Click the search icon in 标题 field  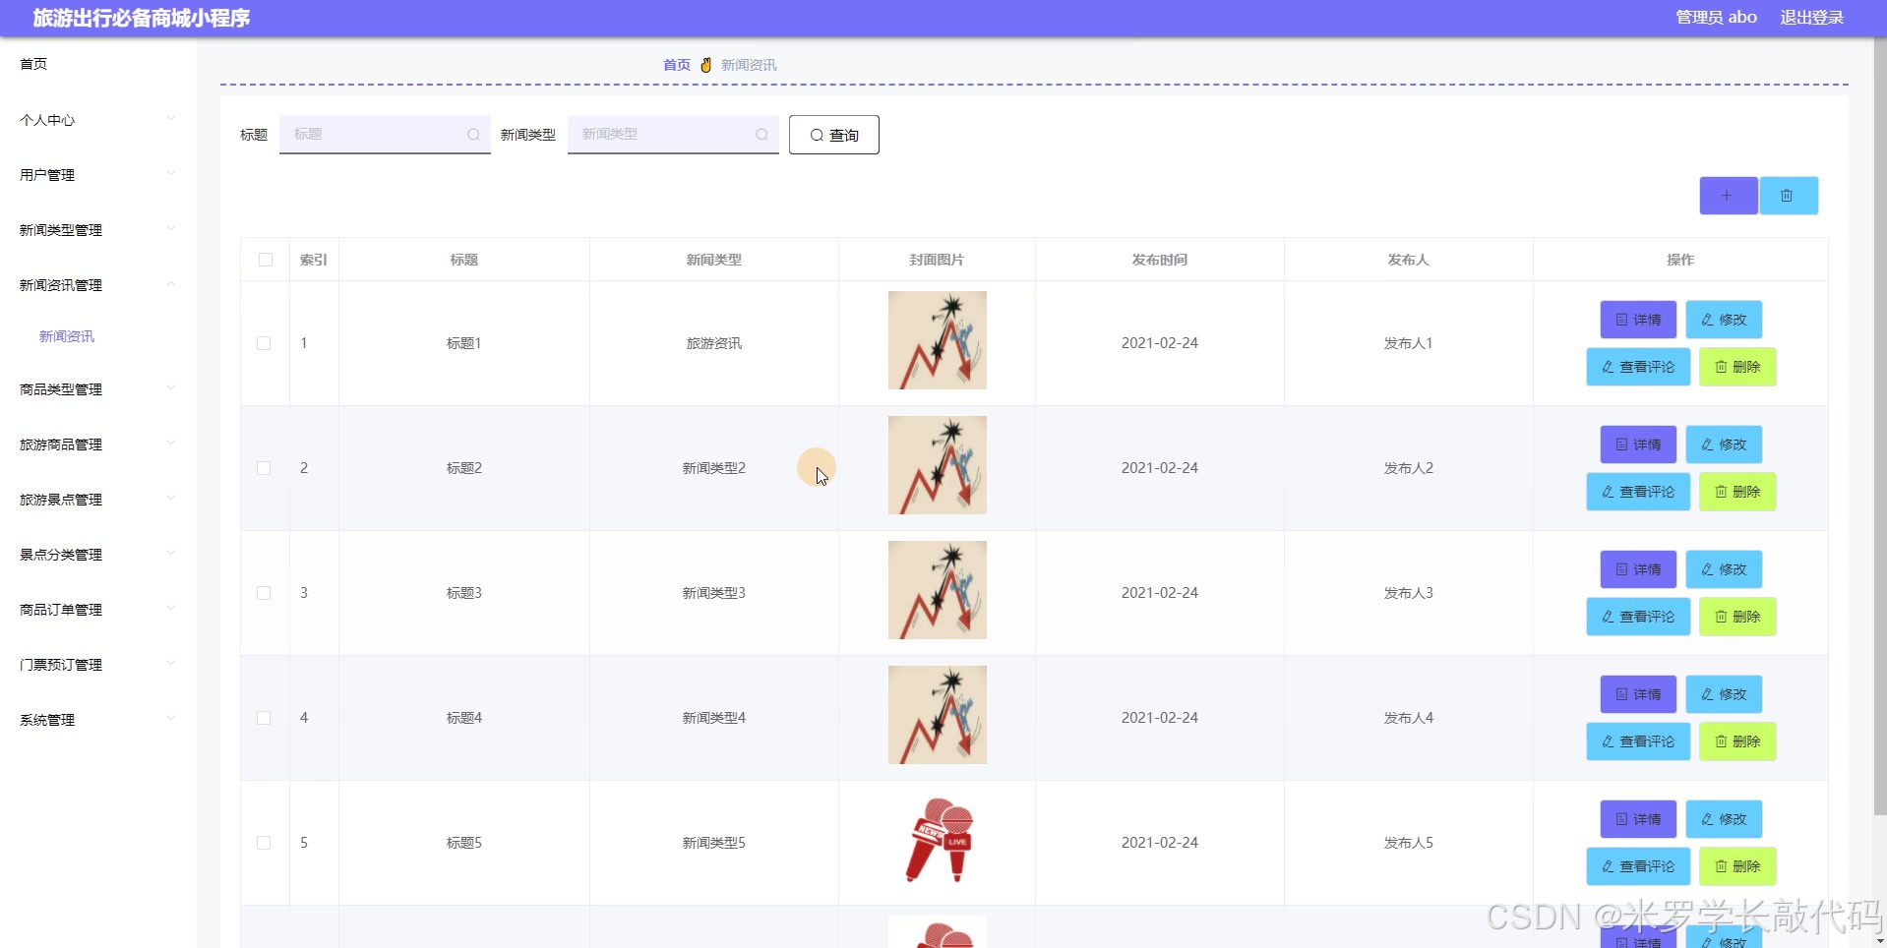[x=473, y=135]
